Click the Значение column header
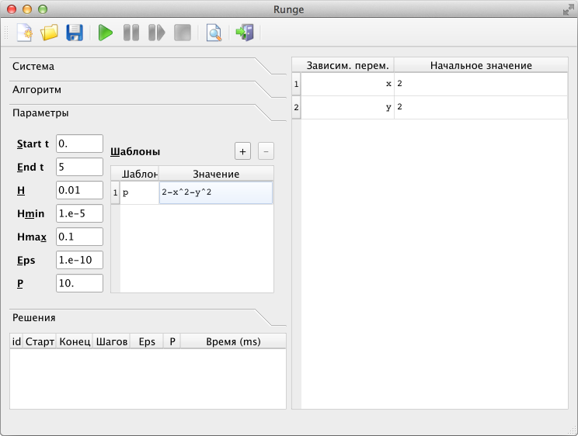 point(216,174)
